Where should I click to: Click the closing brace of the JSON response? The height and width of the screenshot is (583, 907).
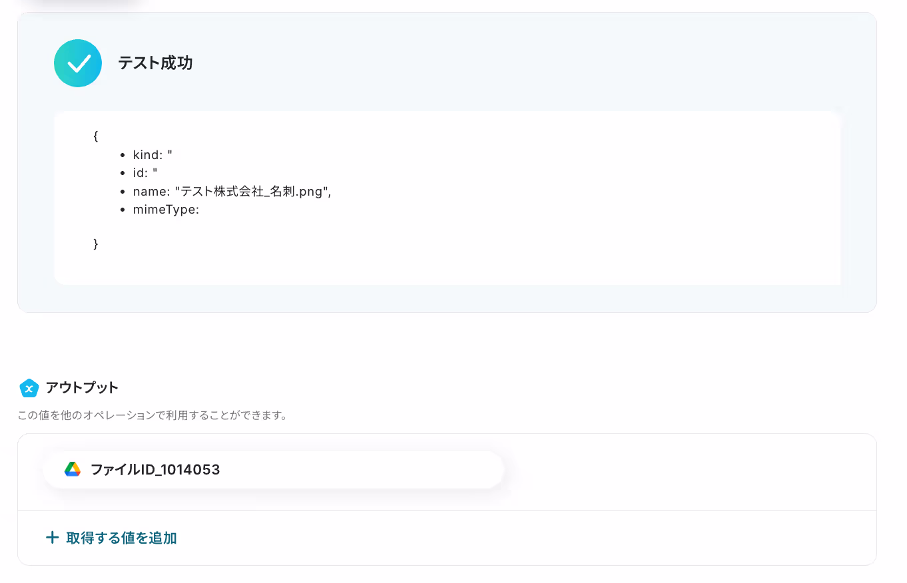[96, 244]
